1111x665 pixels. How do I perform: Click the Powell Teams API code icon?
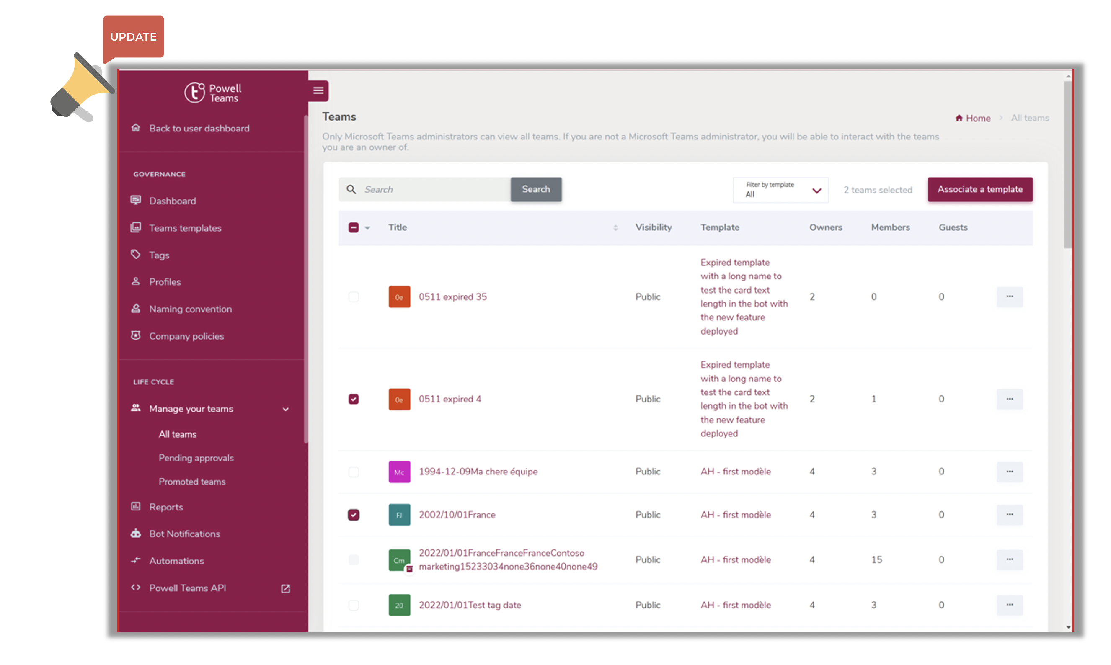(136, 588)
